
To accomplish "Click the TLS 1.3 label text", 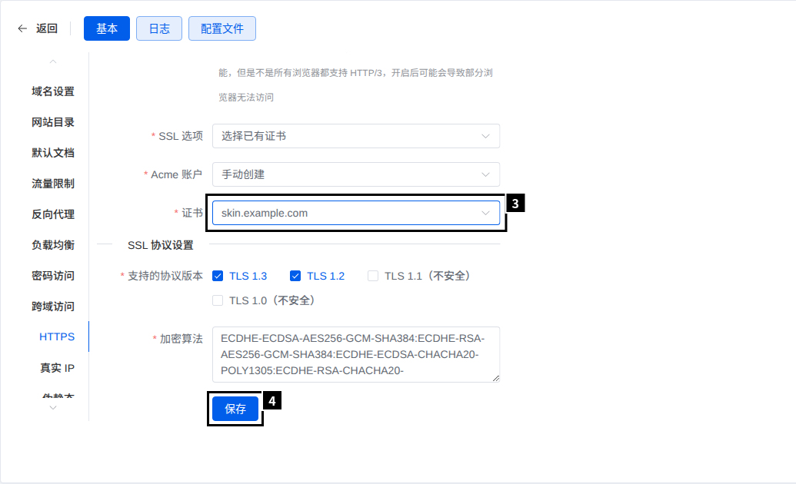I will coord(248,276).
